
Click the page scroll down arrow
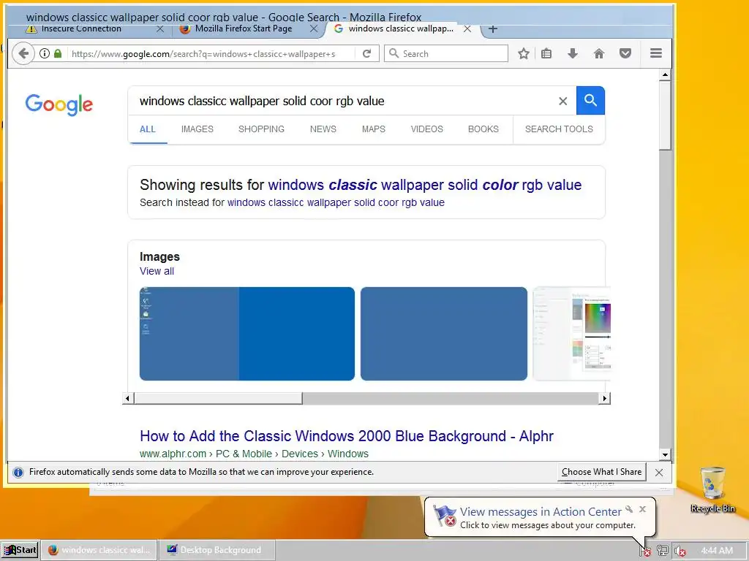click(x=665, y=454)
